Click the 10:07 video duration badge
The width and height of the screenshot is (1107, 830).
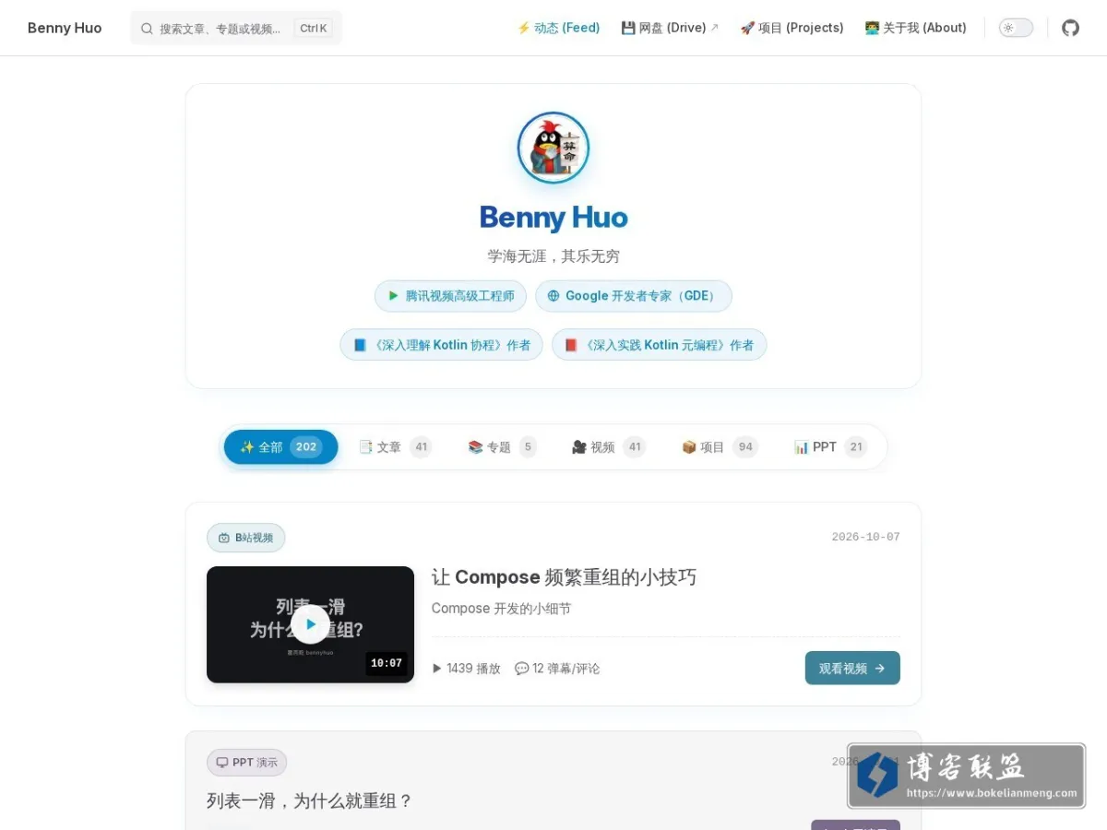click(x=387, y=663)
